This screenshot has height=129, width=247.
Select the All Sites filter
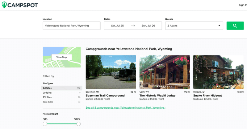[61, 88]
